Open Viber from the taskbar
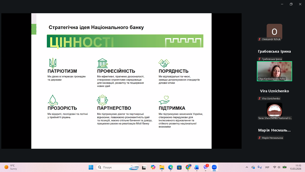This screenshot has height=172, width=305. (206, 167)
